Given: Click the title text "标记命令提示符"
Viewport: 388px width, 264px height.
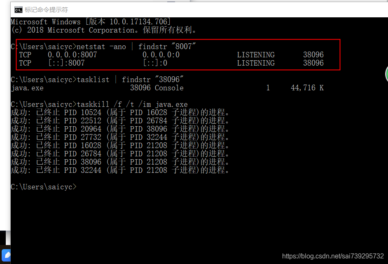Looking at the screenshot, I should 46,10.
